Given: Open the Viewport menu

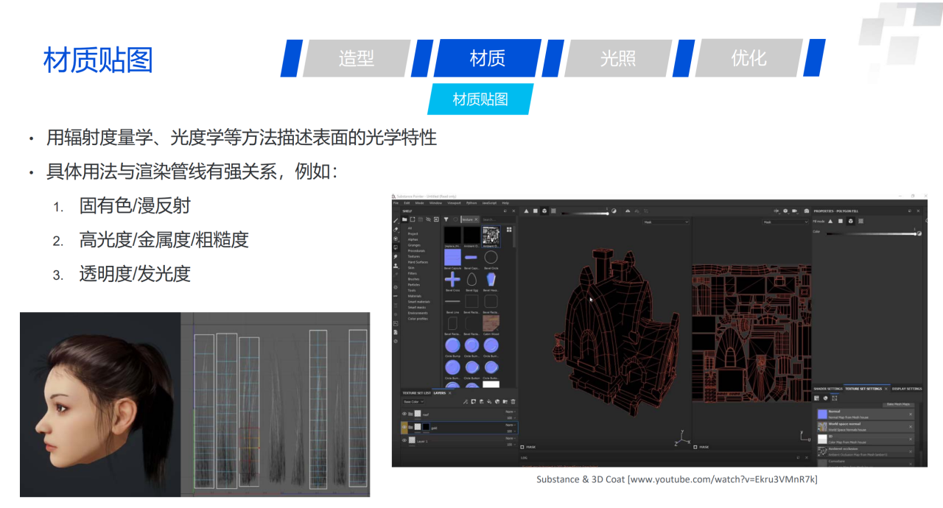Looking at the screenshot, I should point(454,202).
